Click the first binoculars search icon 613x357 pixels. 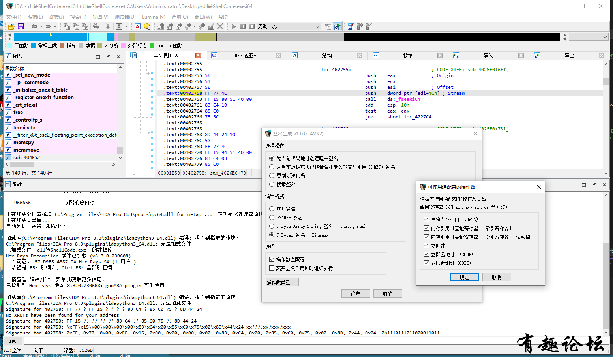(67, 26)
